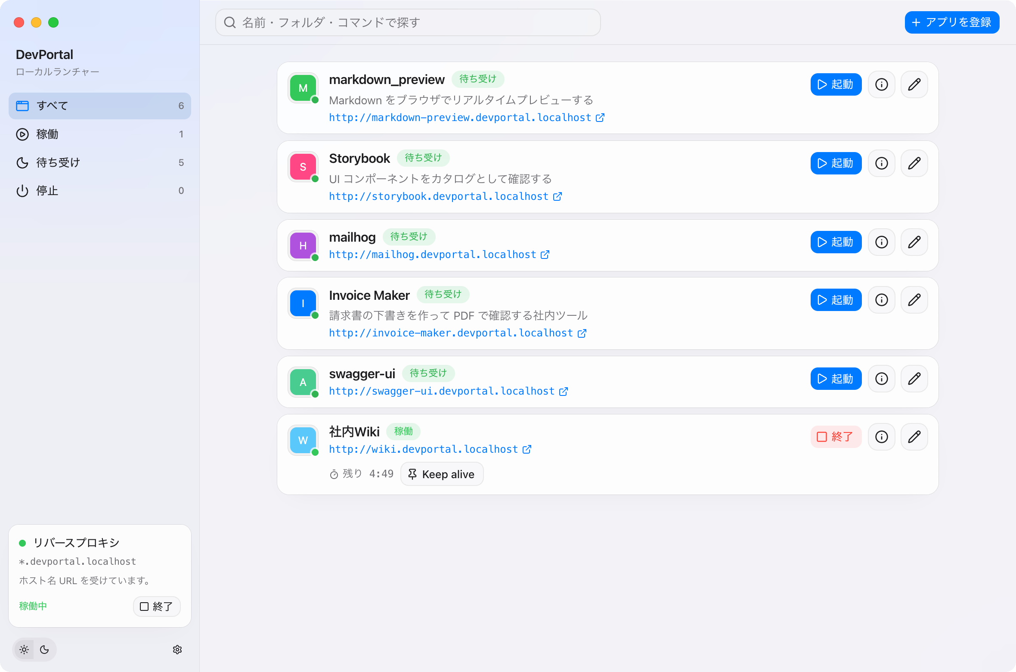
Task: Edit the markdown_preview entry
Action: point(914,84)
